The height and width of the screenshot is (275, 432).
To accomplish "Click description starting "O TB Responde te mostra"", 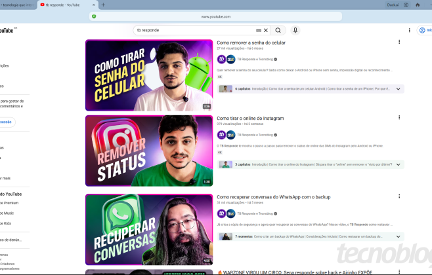I will click(300, 146).
